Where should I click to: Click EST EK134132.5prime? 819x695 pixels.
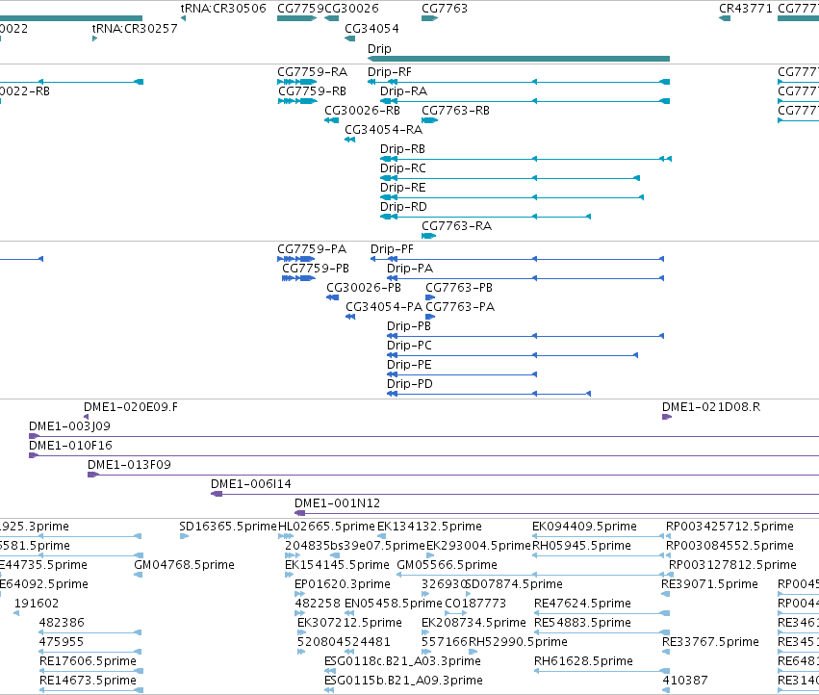point(429,527)
